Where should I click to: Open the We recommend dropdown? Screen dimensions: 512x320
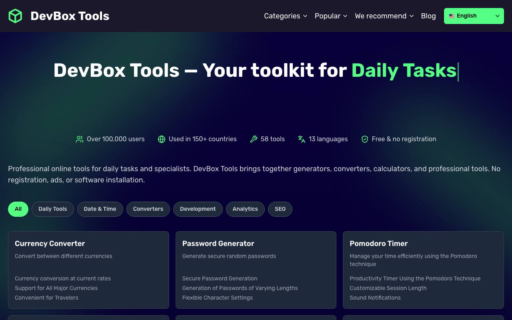(384, 16)
